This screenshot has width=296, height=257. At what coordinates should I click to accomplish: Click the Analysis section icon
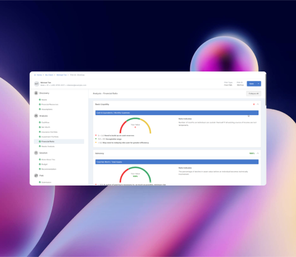[36, 116]
